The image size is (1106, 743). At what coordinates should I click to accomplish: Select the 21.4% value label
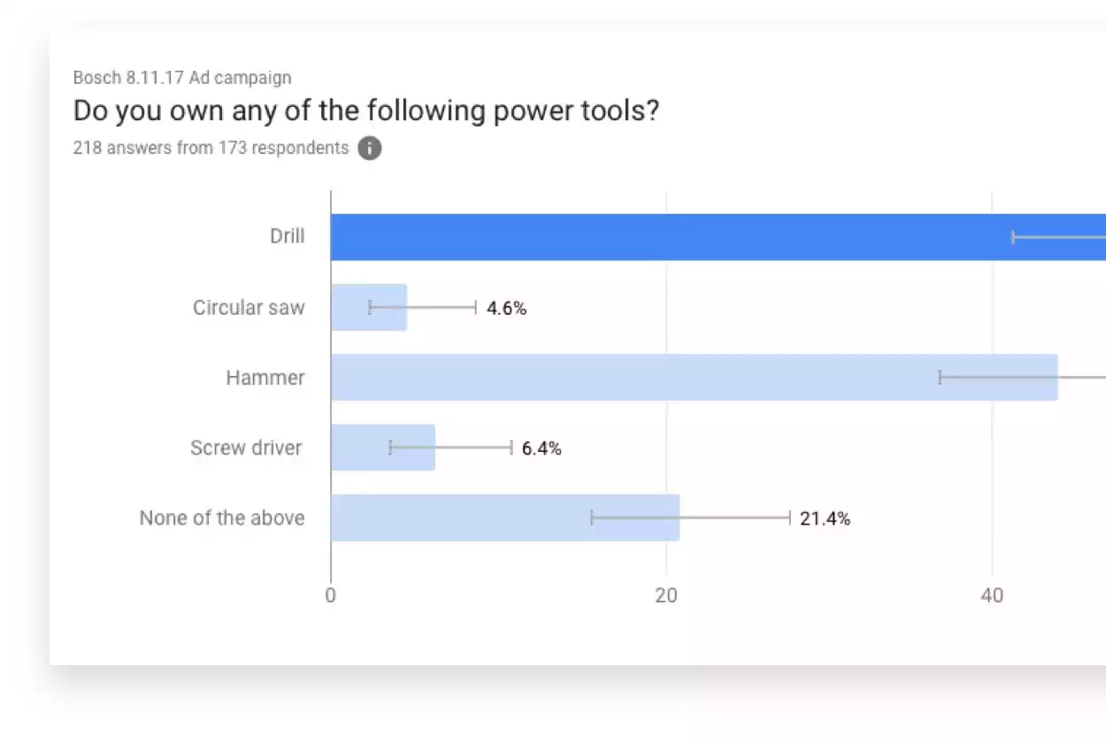tap(825, 519)
